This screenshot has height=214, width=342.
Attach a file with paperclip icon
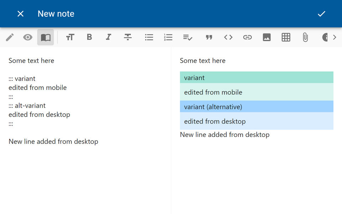[x=305, y=37]
